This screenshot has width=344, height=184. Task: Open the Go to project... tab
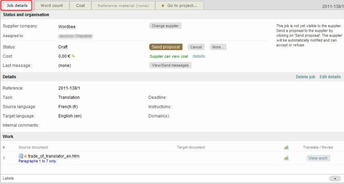point(180,6)
